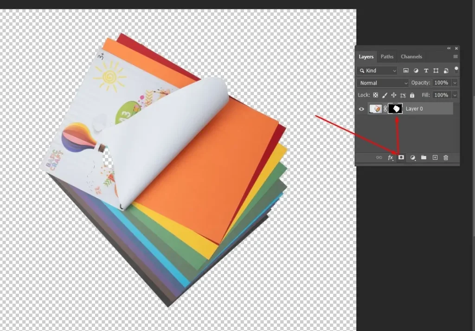Filter for type layers with T icon
The width and height of the screenshot is (475, 331).
click(x=426, y=70)
